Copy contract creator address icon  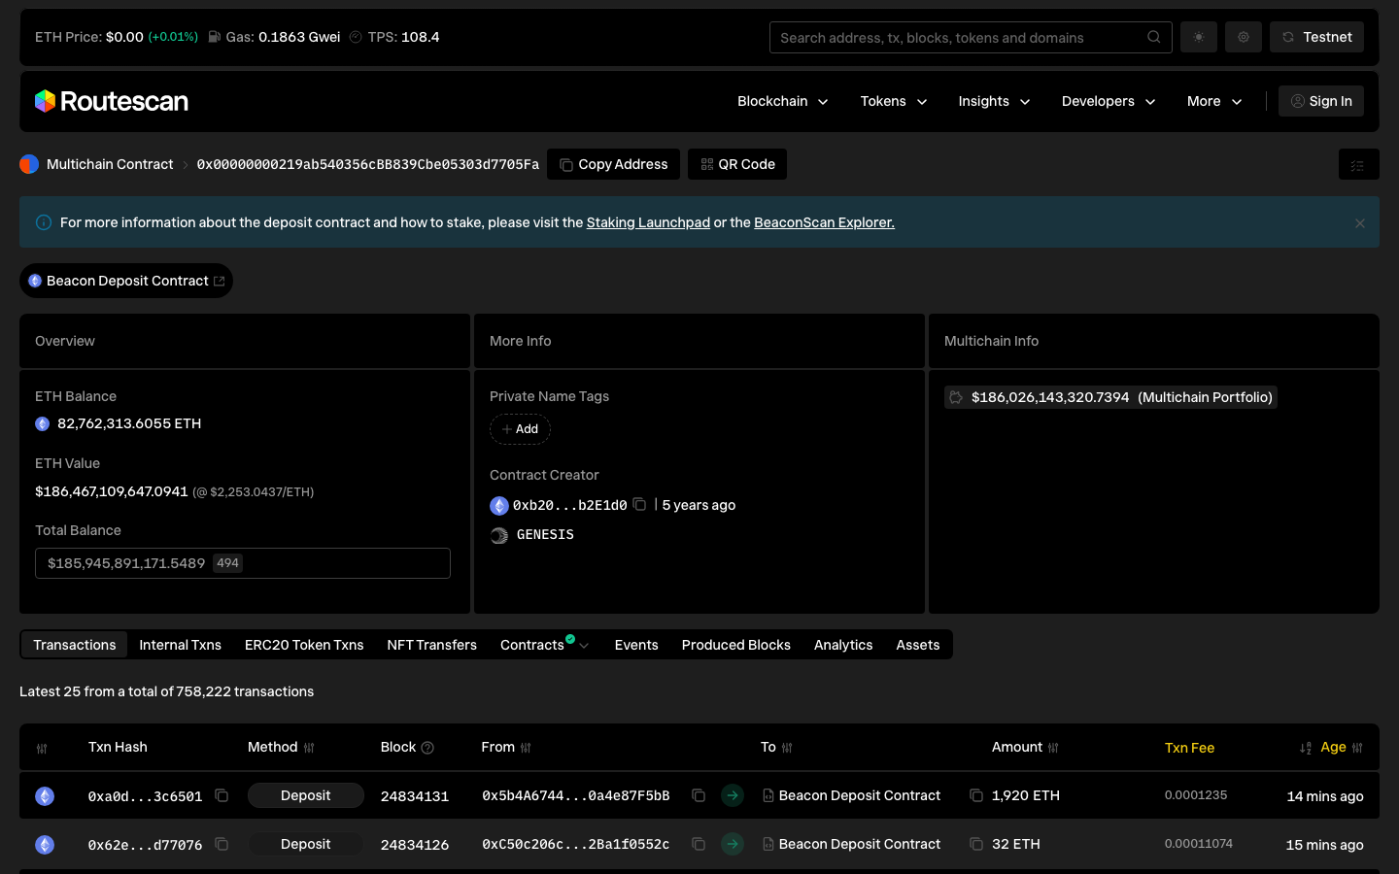point(639,504)
